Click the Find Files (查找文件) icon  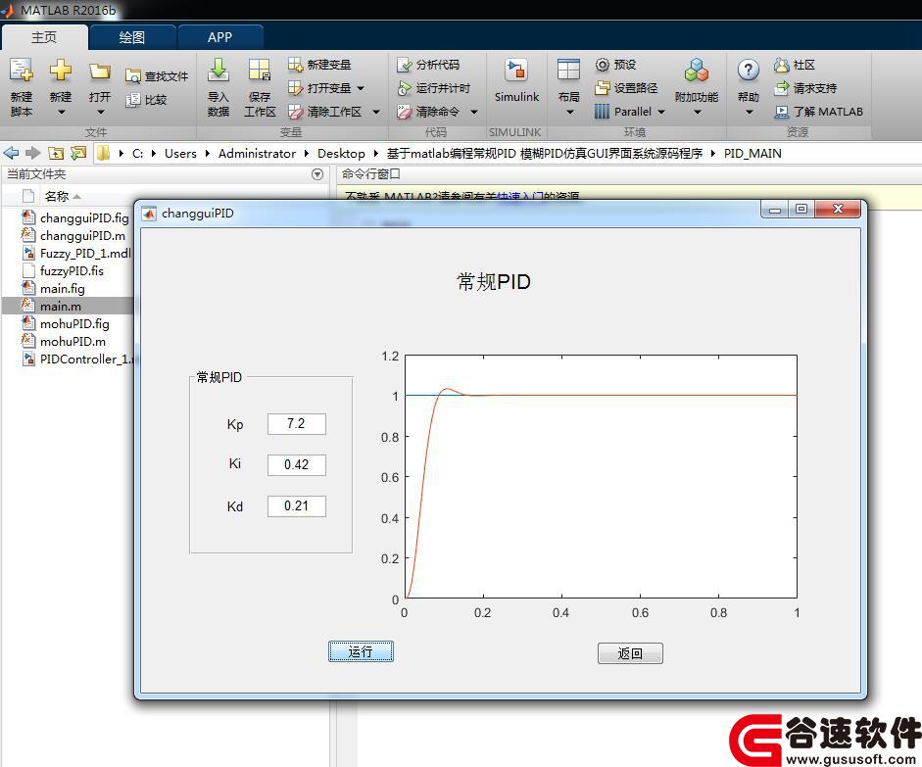133,76
